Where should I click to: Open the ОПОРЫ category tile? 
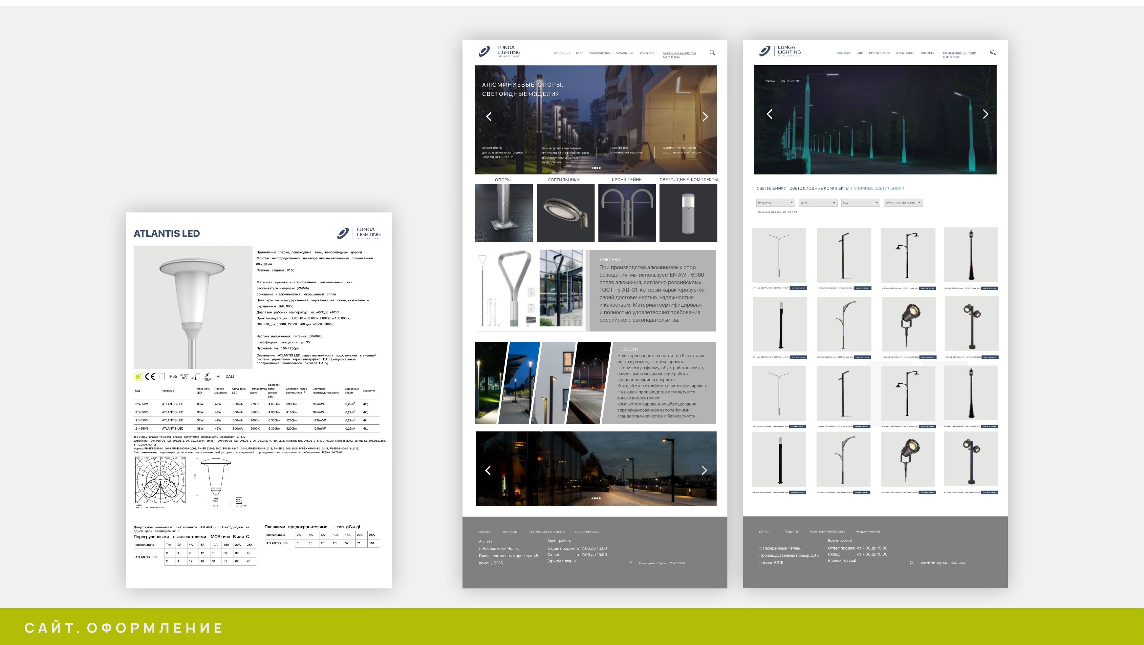[504, 213]
